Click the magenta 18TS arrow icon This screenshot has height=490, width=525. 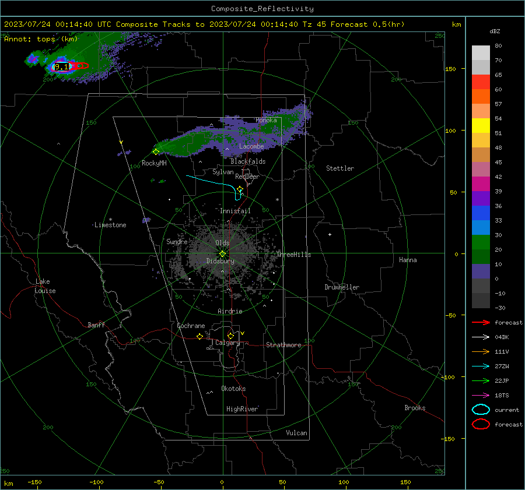pos(481,396)
